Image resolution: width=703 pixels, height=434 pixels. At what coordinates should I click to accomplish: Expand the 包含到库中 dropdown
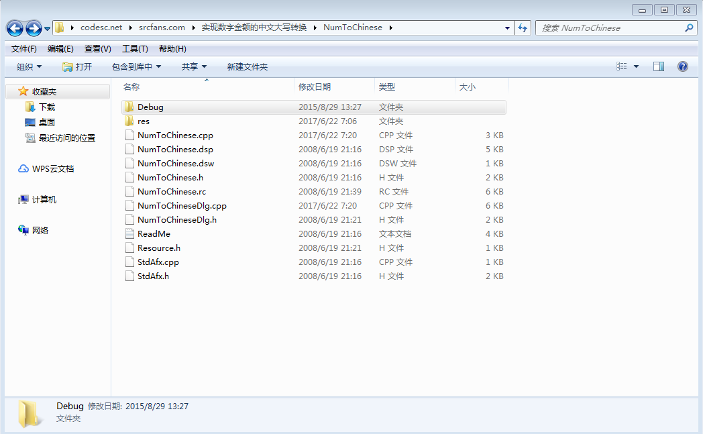(136, 67)
